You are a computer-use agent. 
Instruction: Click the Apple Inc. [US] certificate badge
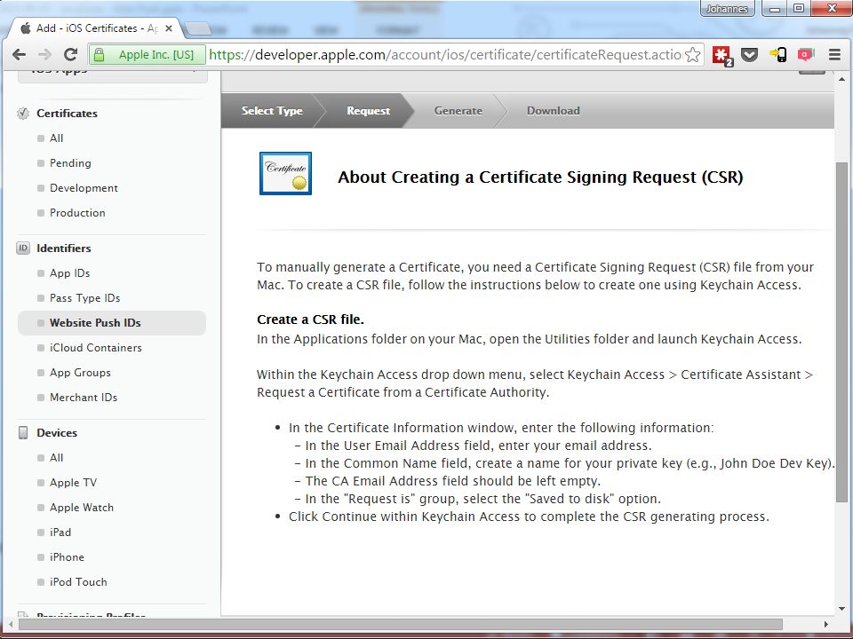pyautogui.click(x=148, y=54)
